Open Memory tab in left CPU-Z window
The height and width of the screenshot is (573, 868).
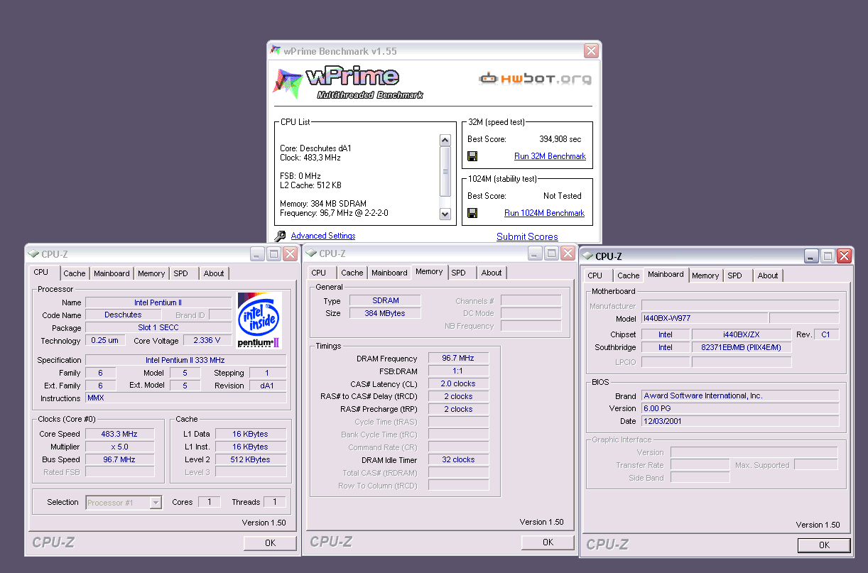click(151, 273)
